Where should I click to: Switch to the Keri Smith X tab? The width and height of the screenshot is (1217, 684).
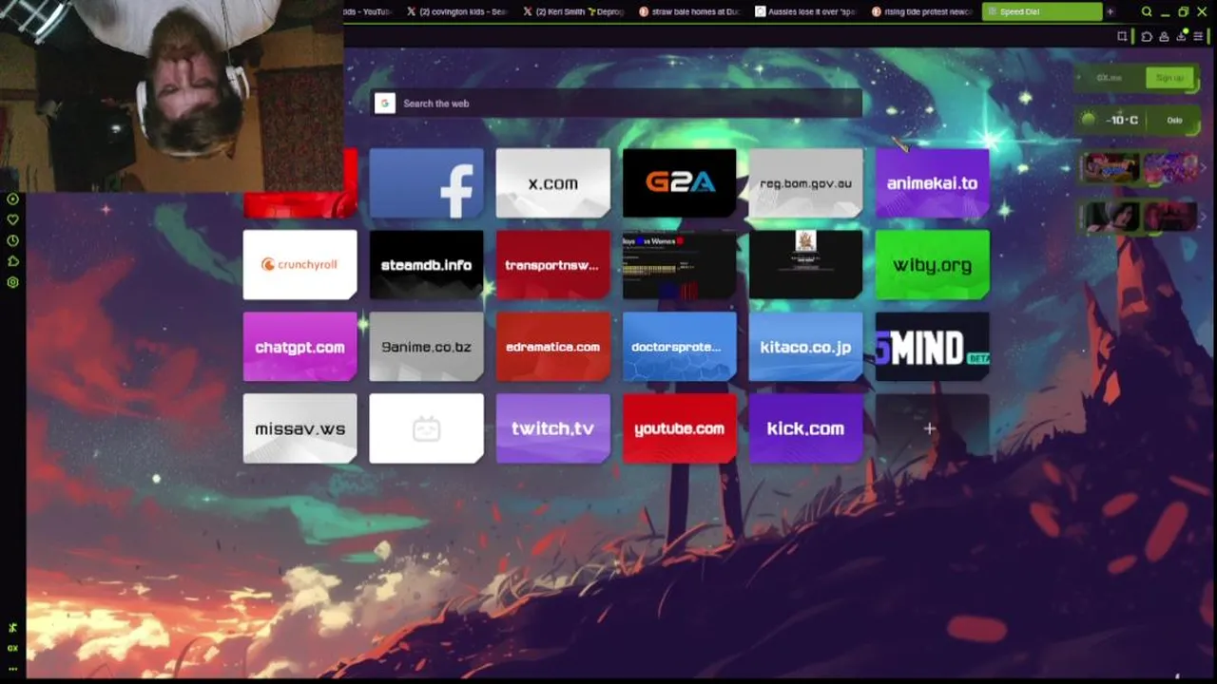(574, 11)
